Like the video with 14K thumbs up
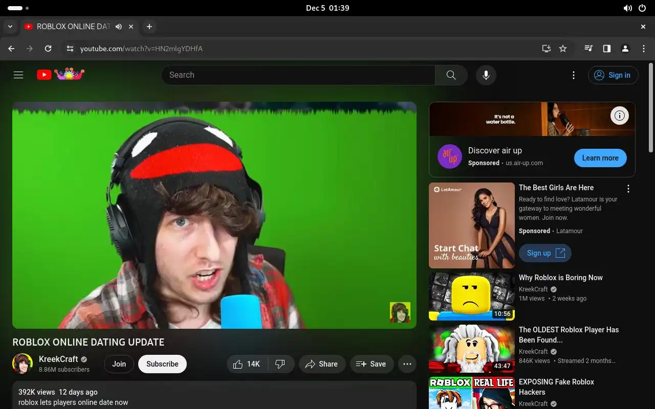 (247, 364)
